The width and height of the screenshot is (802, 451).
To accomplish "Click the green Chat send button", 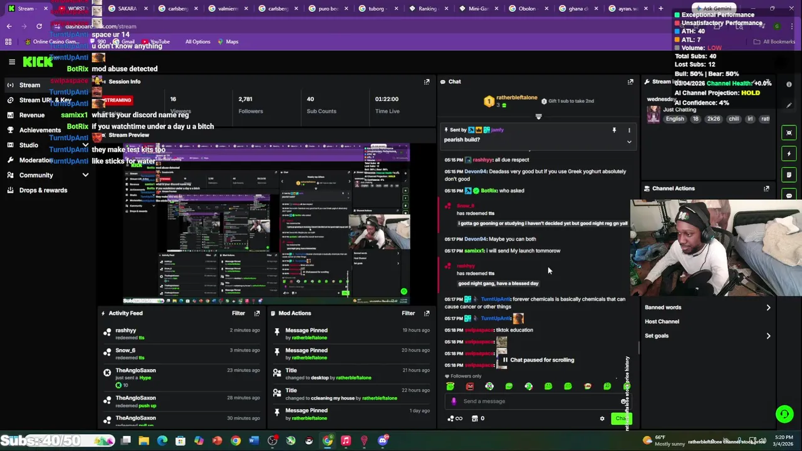I will click(x=621, y=418).
